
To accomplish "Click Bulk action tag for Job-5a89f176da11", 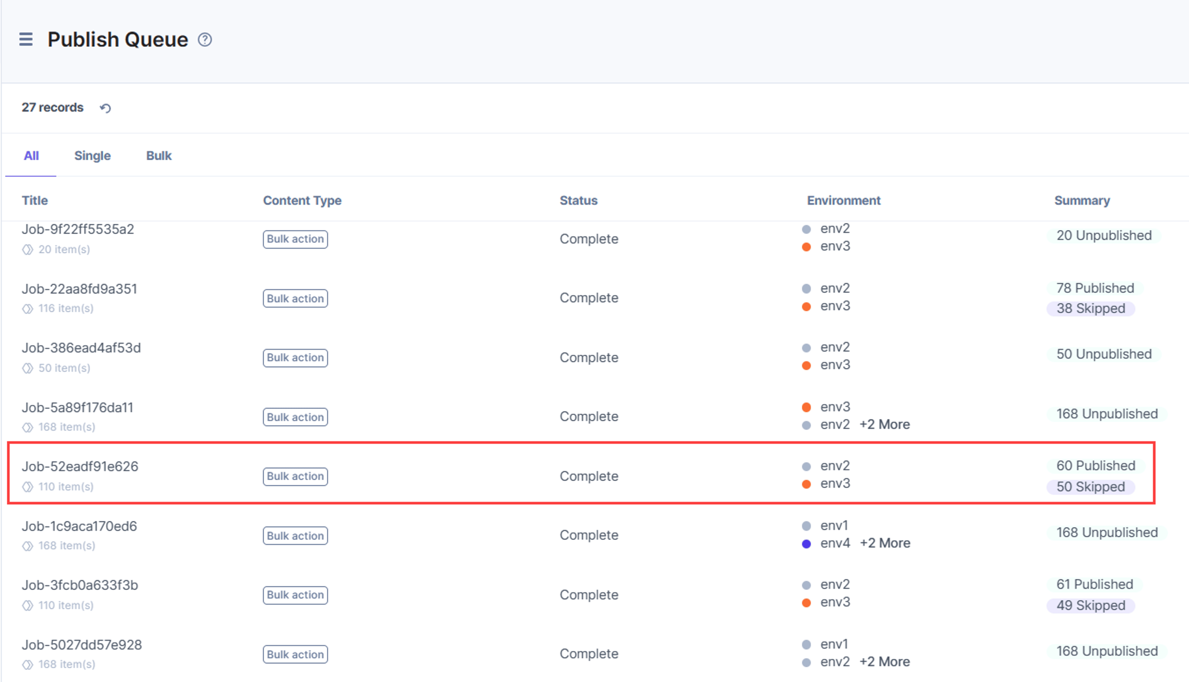I will pyautogui.click(x=295, y=417).
